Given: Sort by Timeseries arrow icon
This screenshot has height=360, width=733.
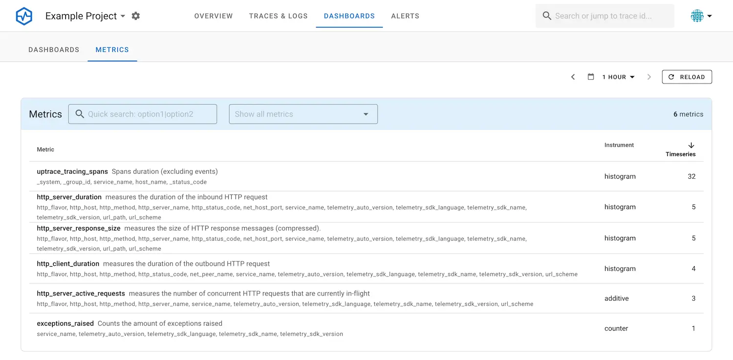Looking at the screenshot, I should [691, 145].
